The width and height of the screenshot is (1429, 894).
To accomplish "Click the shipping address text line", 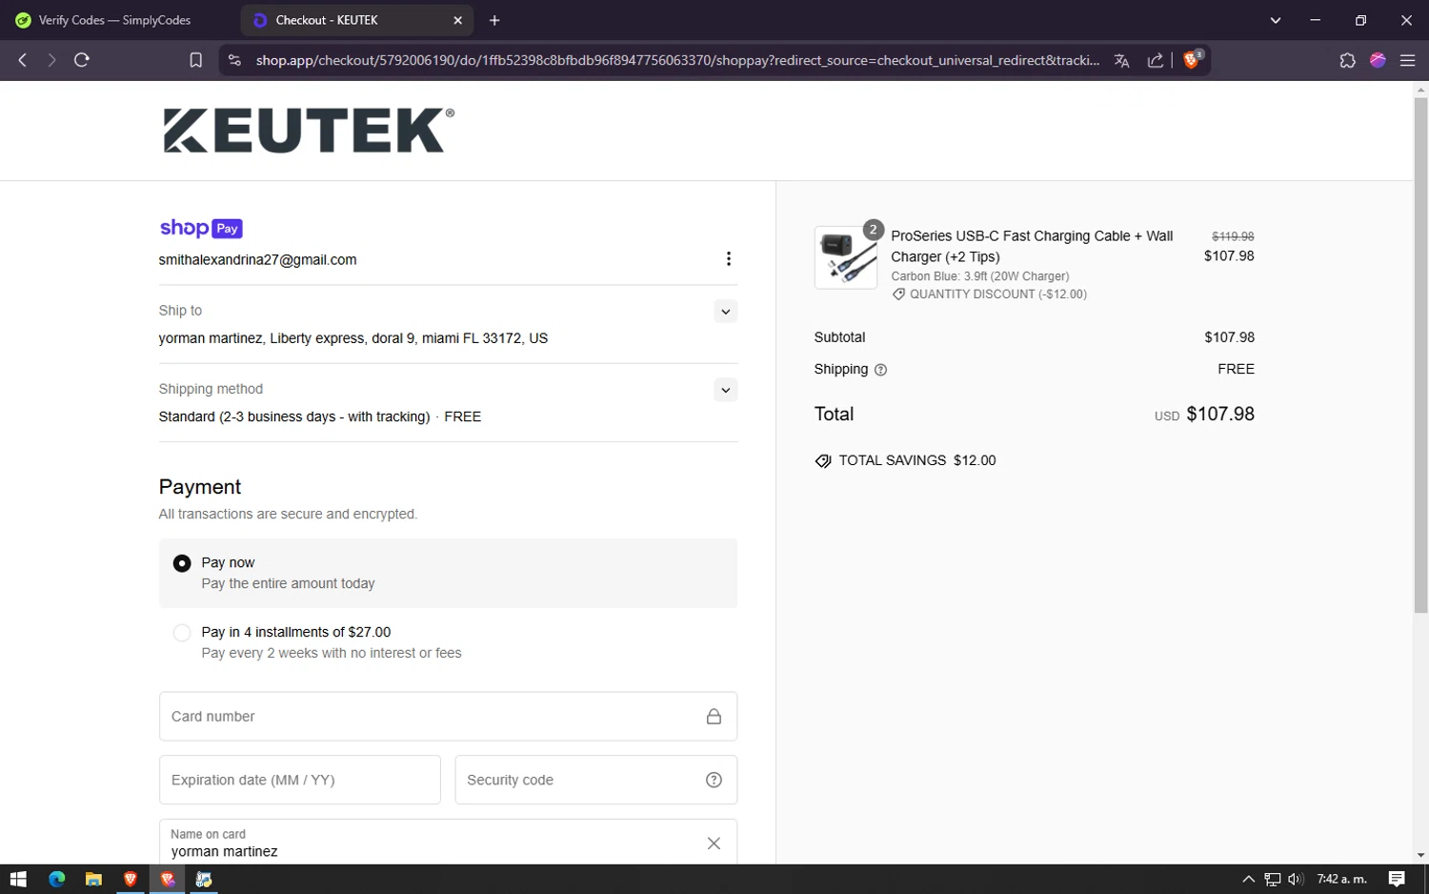I will pyautogui.click(x=353, y=338).
